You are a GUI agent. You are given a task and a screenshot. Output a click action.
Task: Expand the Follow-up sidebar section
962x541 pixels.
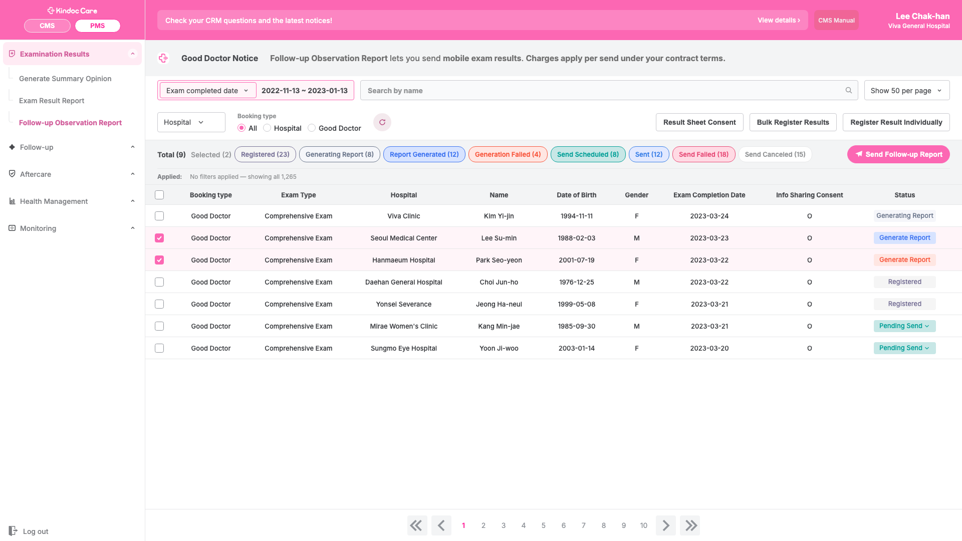pos(133,147)
